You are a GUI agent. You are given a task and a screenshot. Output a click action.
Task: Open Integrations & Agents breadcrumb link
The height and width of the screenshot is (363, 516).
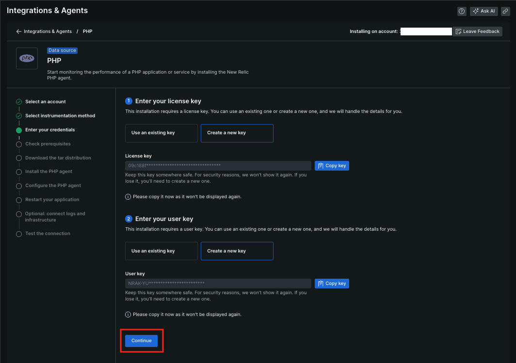click(x=48, y=32)
